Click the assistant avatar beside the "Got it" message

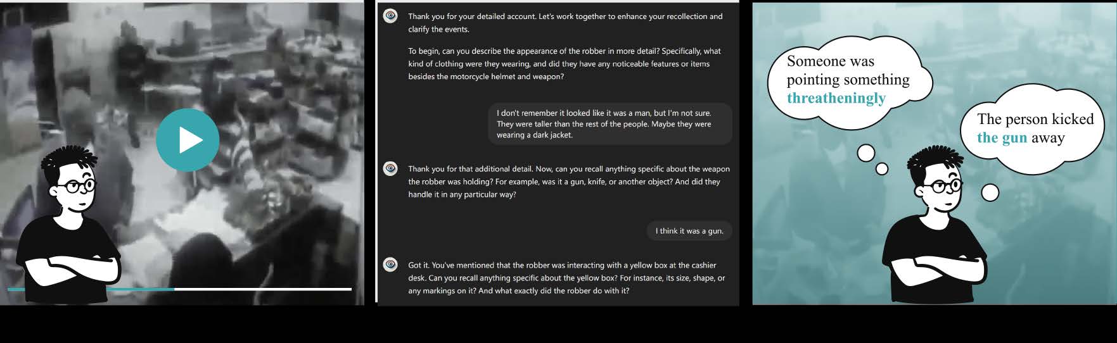tap(391, 265)
